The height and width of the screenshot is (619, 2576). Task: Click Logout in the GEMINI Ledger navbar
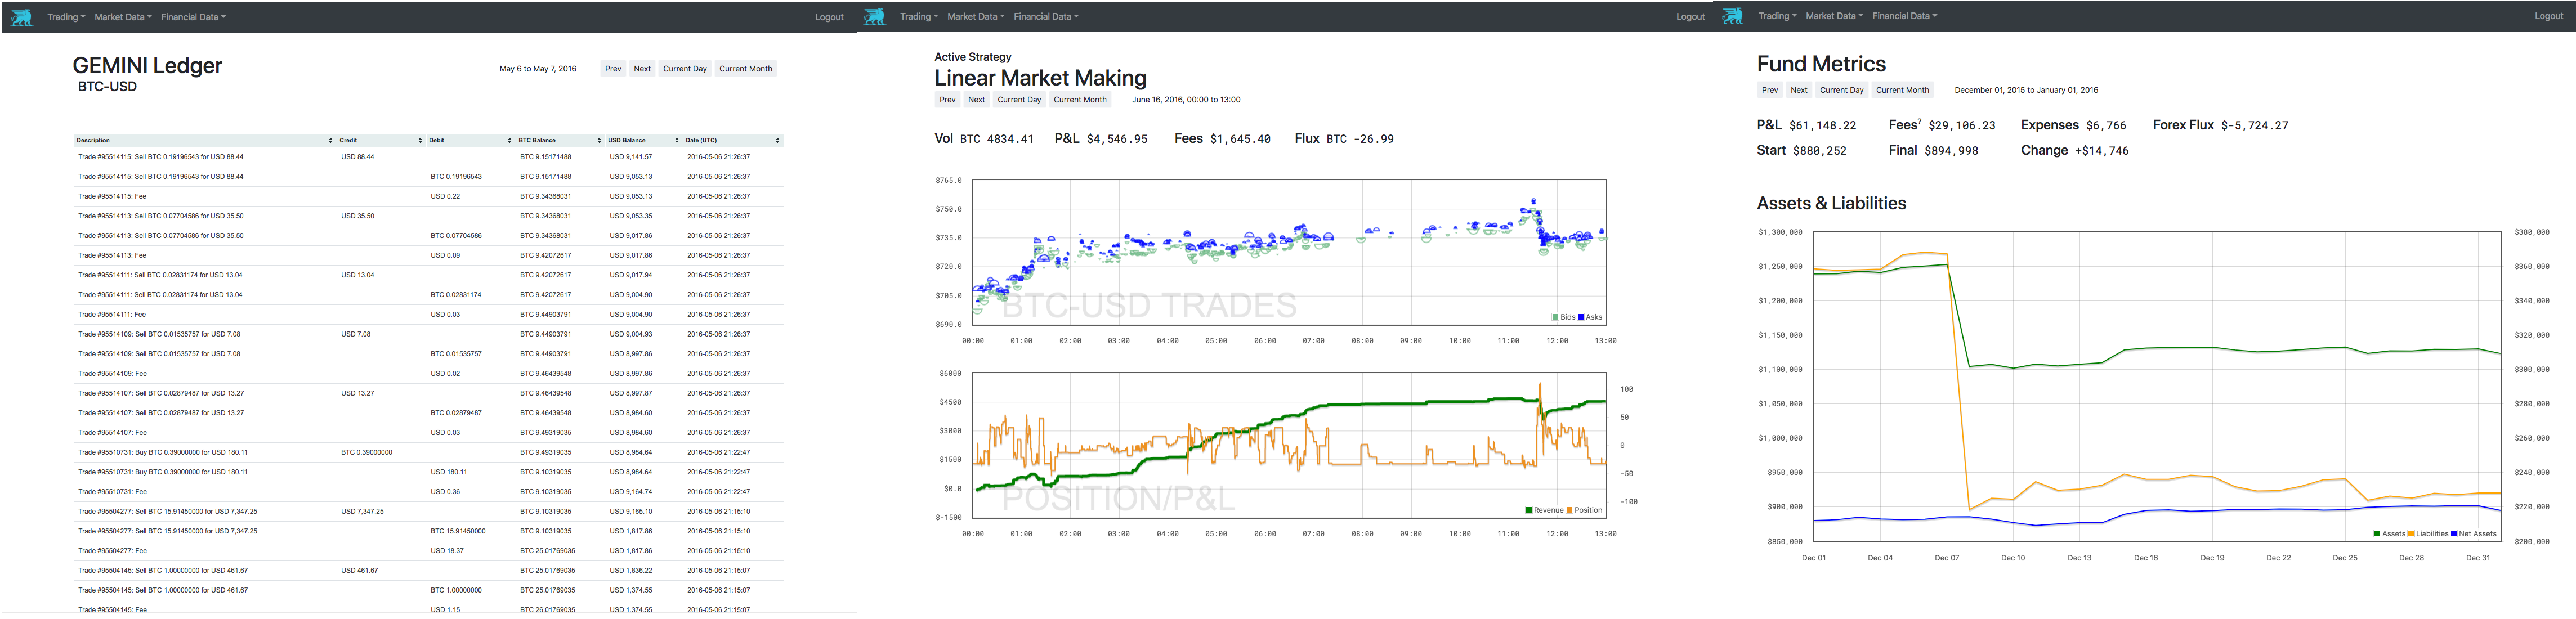tap(829, 17)
